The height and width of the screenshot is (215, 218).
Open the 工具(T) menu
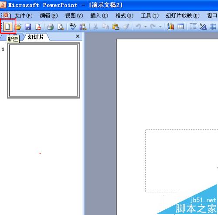[x=150, y=16]
